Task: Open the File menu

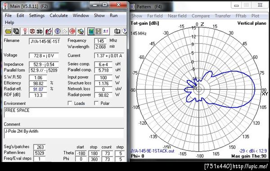Action: 8,15
